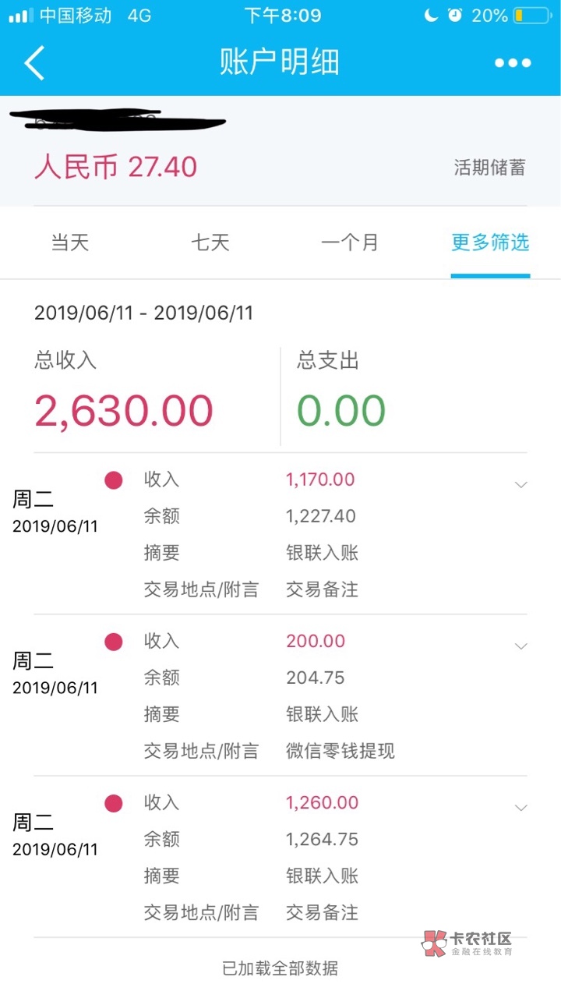The image size is (561, 998).
Task: Tap the red dot beside 1,260.00 income
Action: click(x=114, y=803)
